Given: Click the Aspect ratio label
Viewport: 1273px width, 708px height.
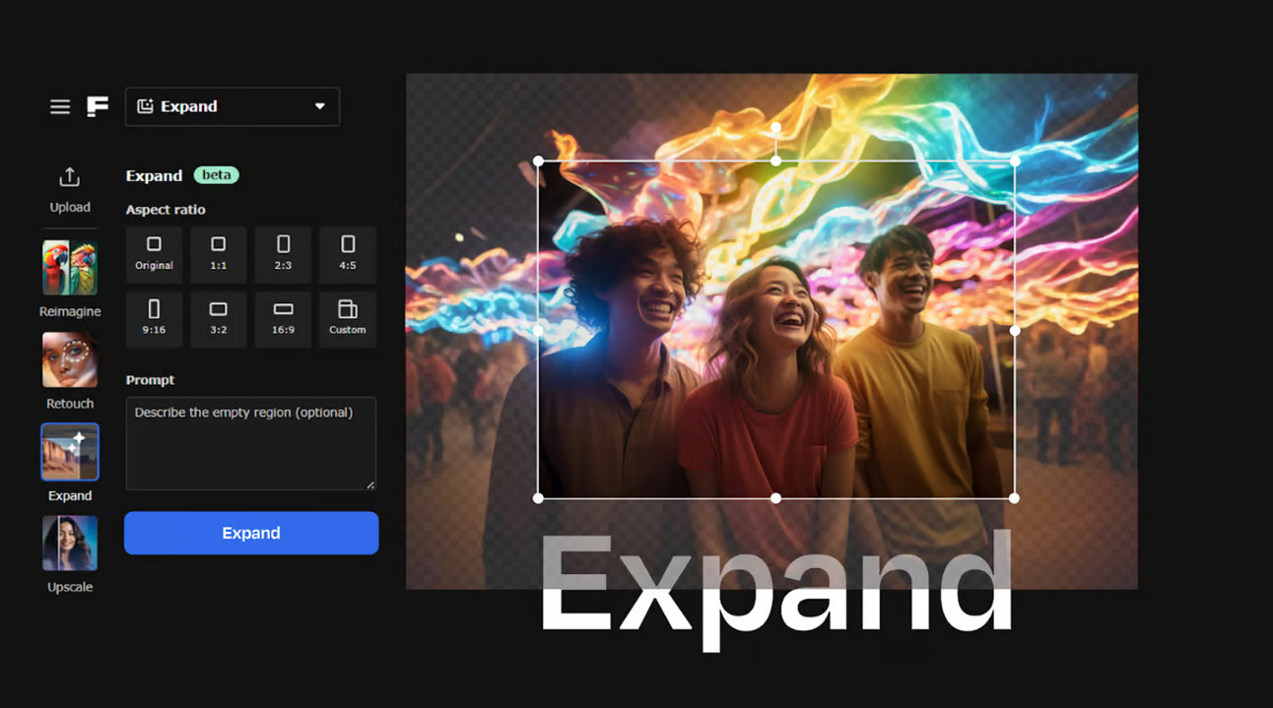Looking at the screenshot, I should click(x=166, y=210).
